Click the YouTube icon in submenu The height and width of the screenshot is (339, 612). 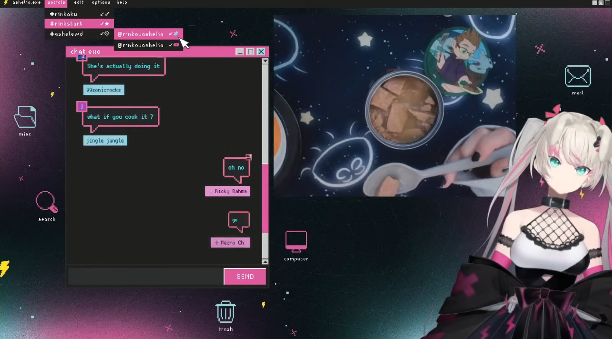click(176, 45)
